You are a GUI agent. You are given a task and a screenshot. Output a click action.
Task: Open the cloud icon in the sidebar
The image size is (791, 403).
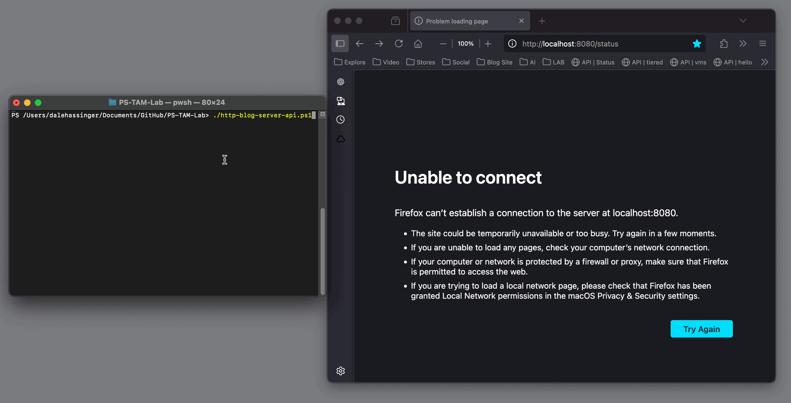coord(341,139)
